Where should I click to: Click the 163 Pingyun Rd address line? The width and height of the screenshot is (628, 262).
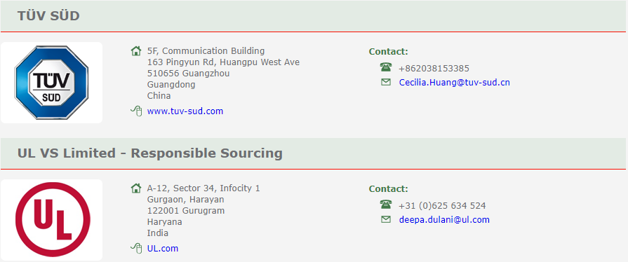click(224, 62)
